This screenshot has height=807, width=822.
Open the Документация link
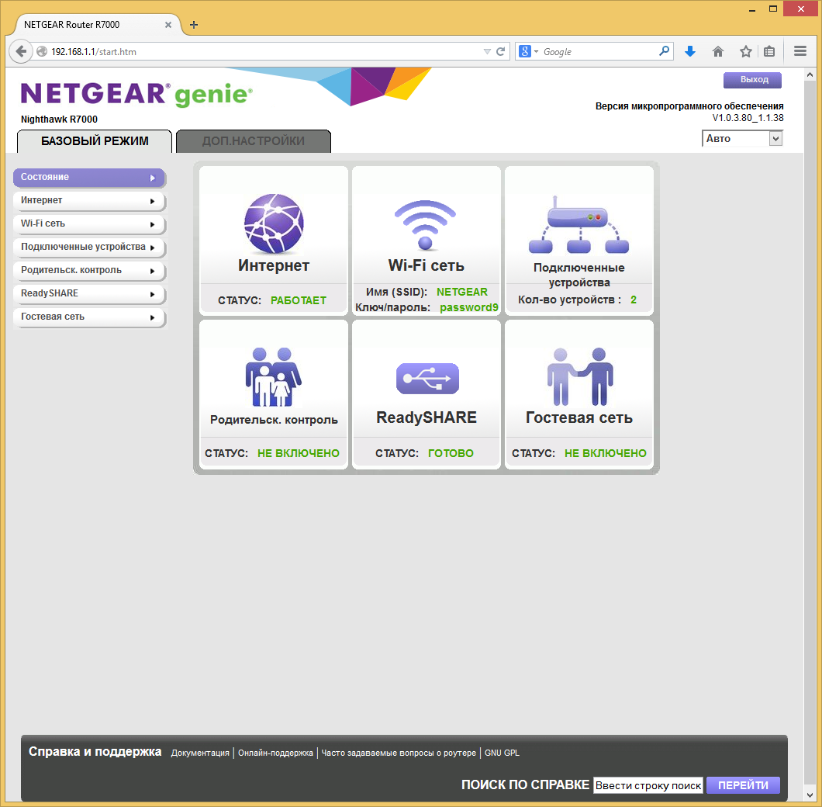point(200,753)
